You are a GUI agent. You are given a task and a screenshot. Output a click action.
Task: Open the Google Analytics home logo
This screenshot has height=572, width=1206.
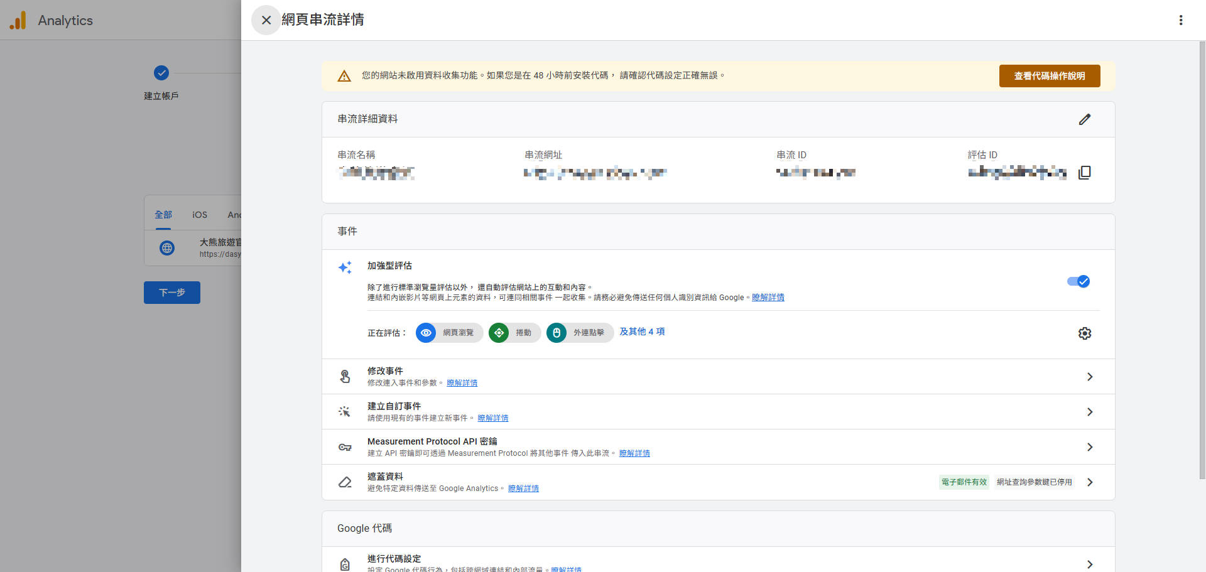point(19,19)
